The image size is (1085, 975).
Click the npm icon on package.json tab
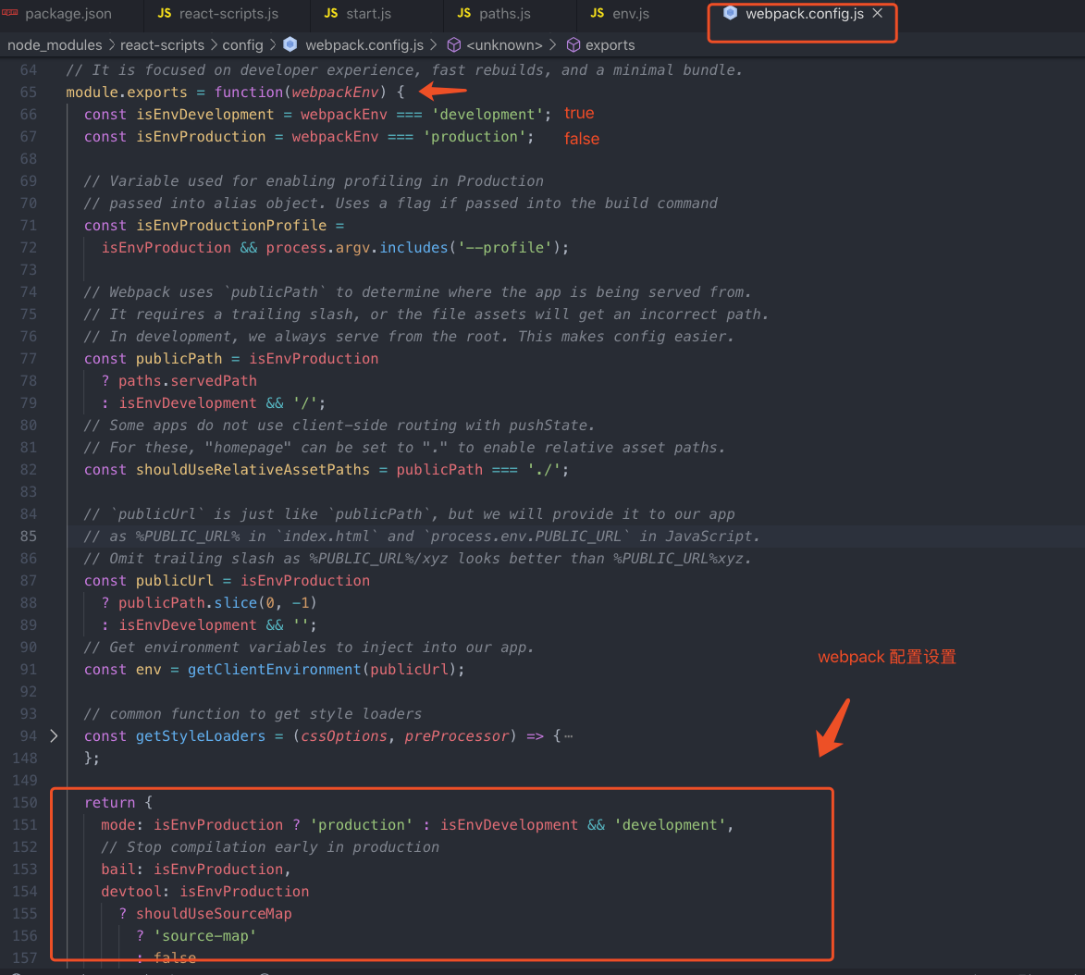(x=10, y=14)
